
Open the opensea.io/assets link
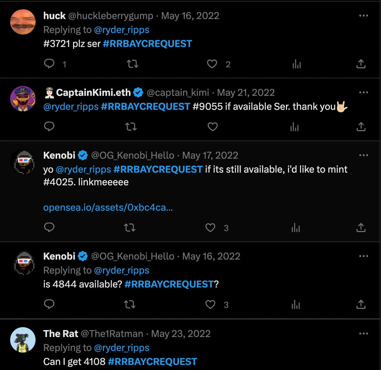coord(108,208)
